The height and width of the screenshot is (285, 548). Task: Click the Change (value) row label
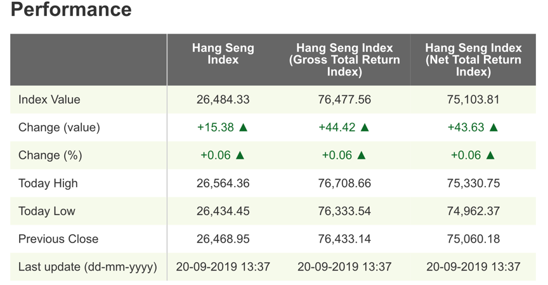tap(59, 128)
